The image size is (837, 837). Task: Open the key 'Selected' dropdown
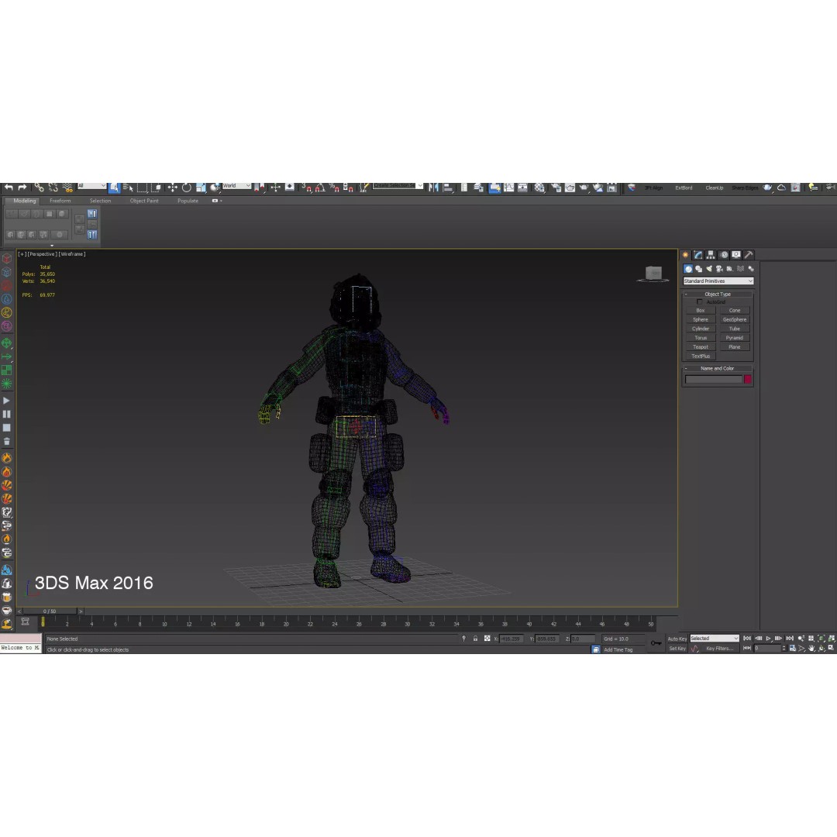coord(715,639)
